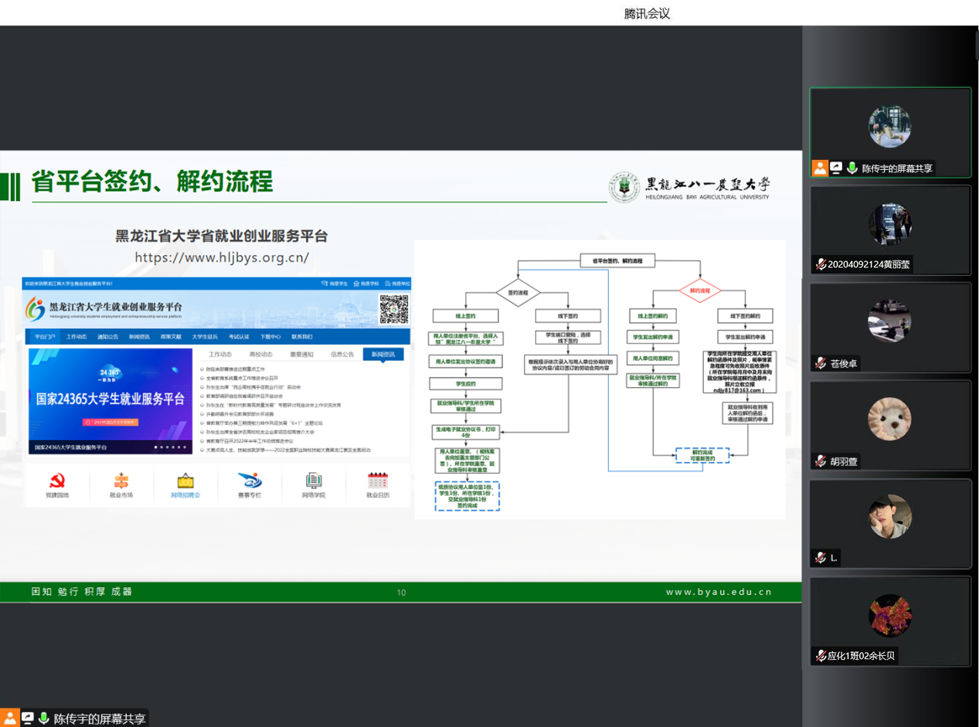
Task: Click the participant list scrollbar
Action: (x=976, y=46)
